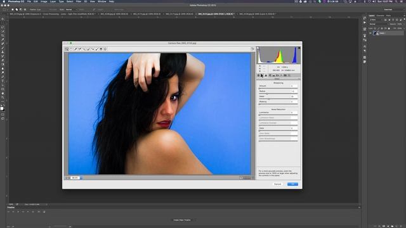Open the Effects (fx) panel tab

[282, 75]
